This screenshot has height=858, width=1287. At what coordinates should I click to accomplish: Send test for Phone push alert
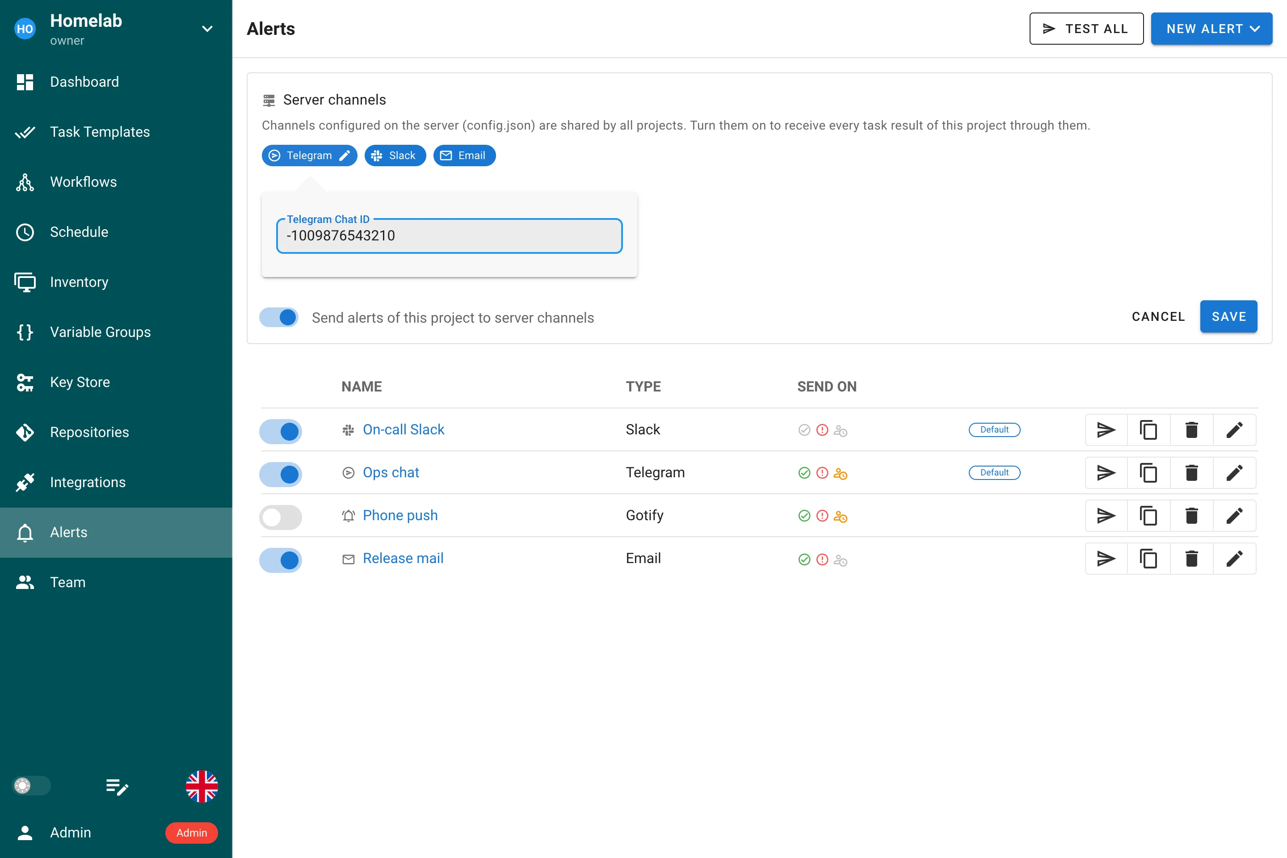click(1106, 515)
